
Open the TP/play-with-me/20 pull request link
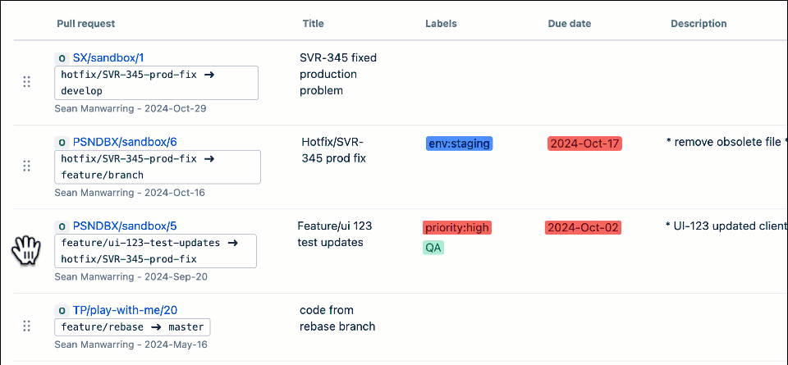click(126, 311)
